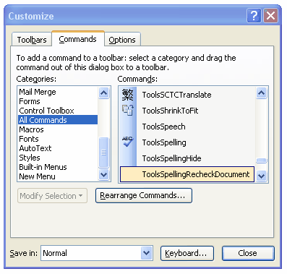Open Keyboard shortcut customization
The height and width of the screenshot is (274, 287).
point(187,253)
